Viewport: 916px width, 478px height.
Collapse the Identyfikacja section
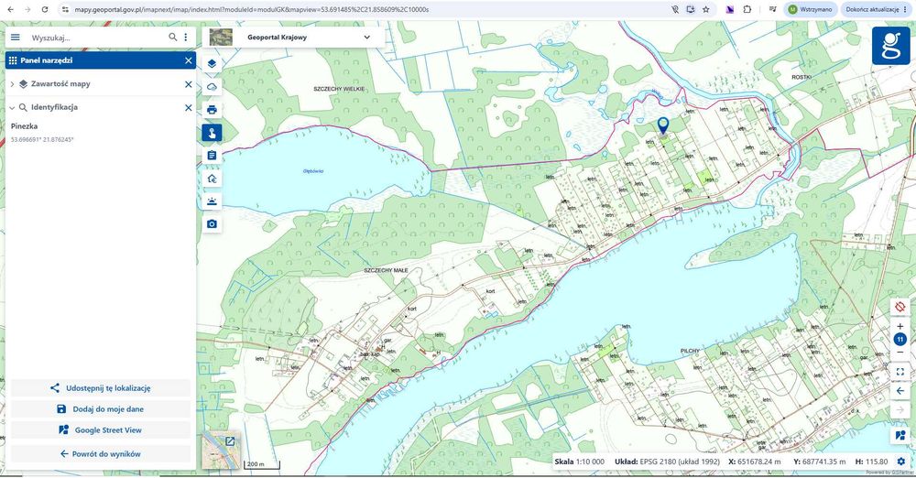pyautogui.click(x=12, y=107)
